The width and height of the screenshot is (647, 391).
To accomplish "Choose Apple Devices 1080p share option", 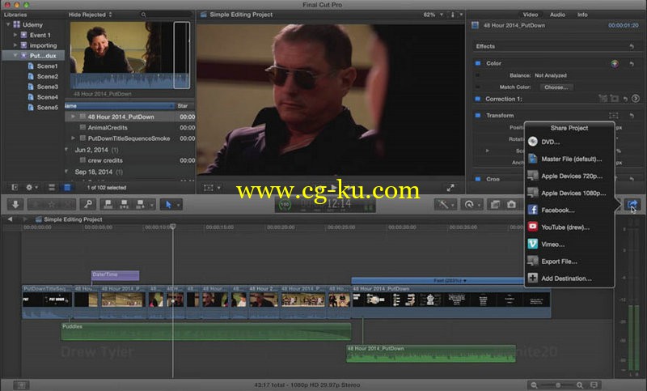I will [569, 193].
